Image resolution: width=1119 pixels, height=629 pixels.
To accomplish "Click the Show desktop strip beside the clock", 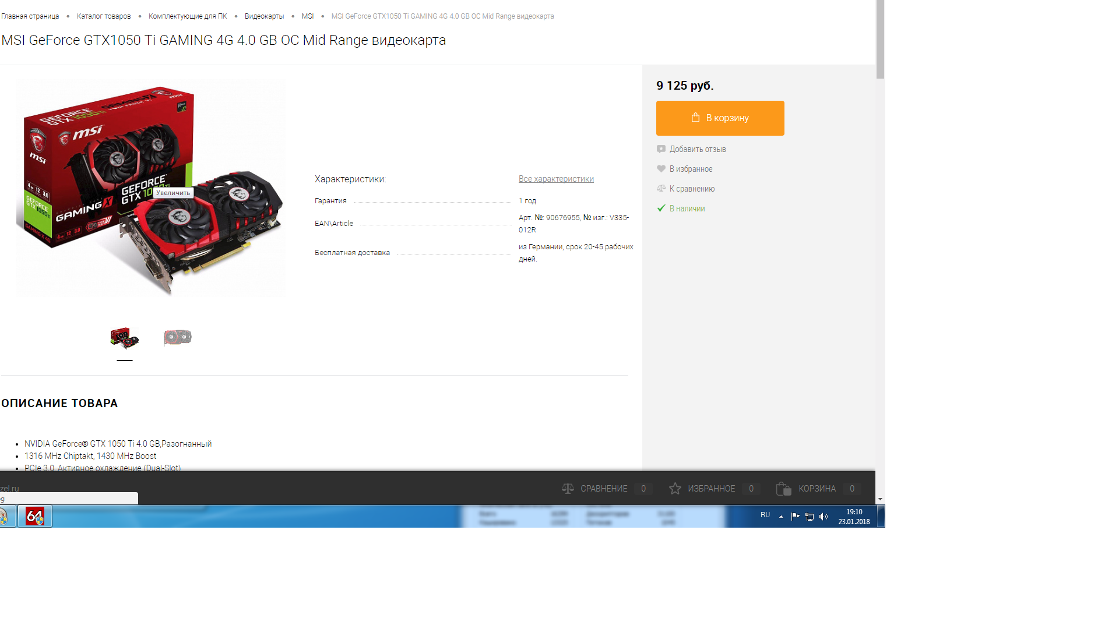I will pyautogui.click(x=881, y=517).
